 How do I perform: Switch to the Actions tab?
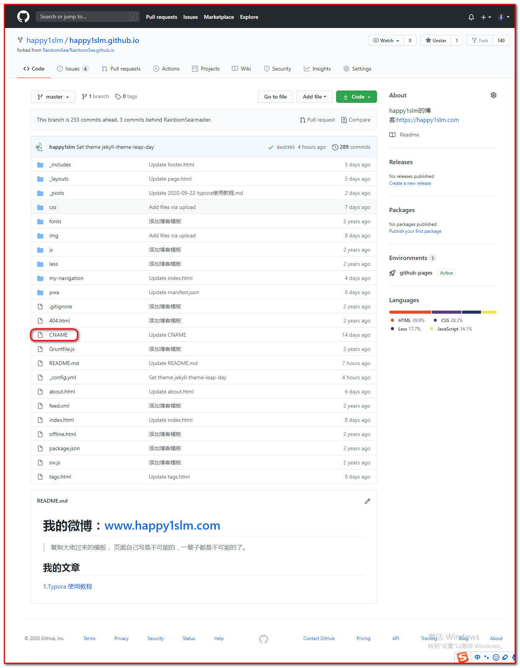click(x=166, y=69)
